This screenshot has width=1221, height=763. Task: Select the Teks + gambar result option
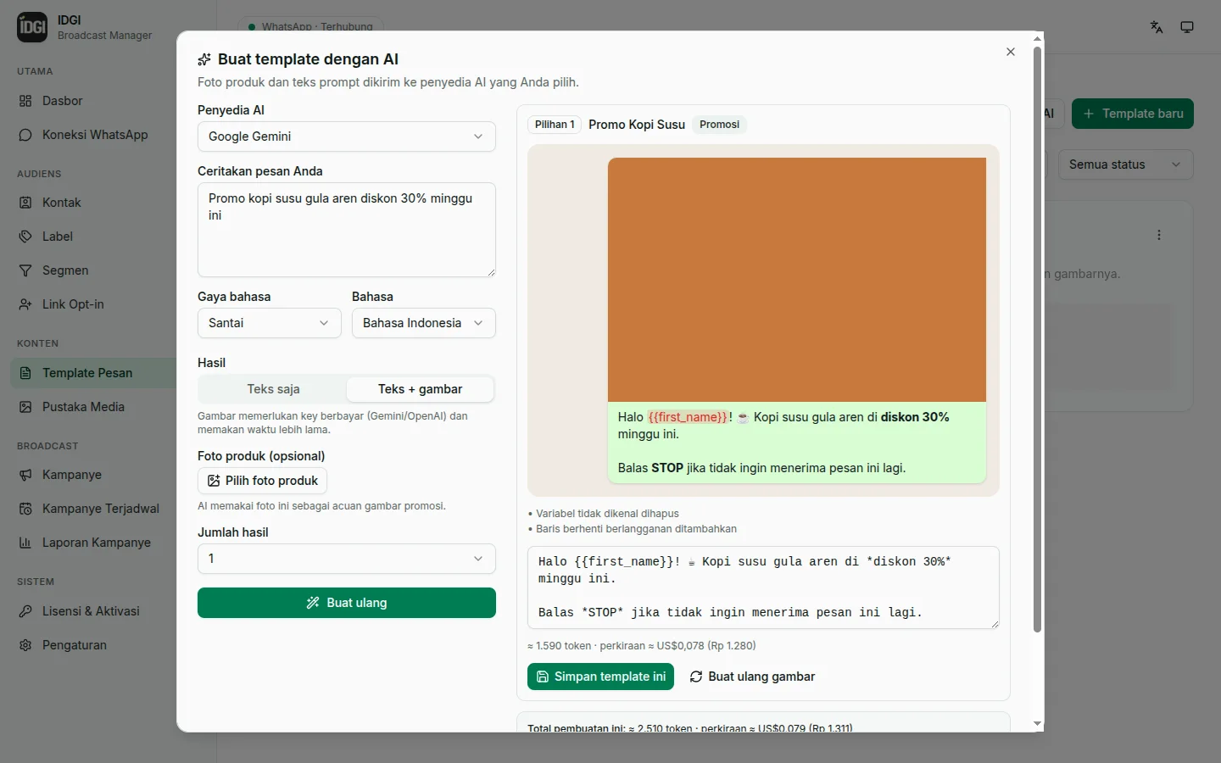(421, 389)
